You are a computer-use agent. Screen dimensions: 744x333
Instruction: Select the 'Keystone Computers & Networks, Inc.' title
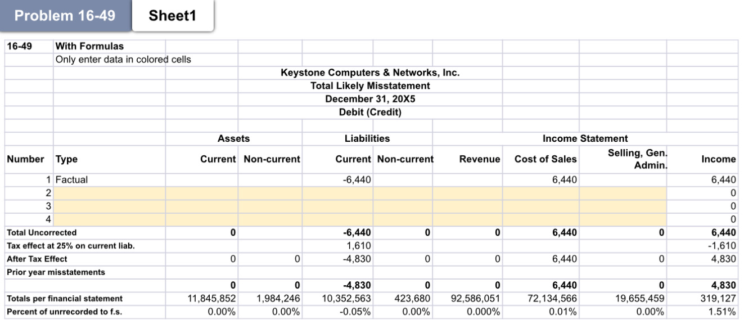click(370, 73)
